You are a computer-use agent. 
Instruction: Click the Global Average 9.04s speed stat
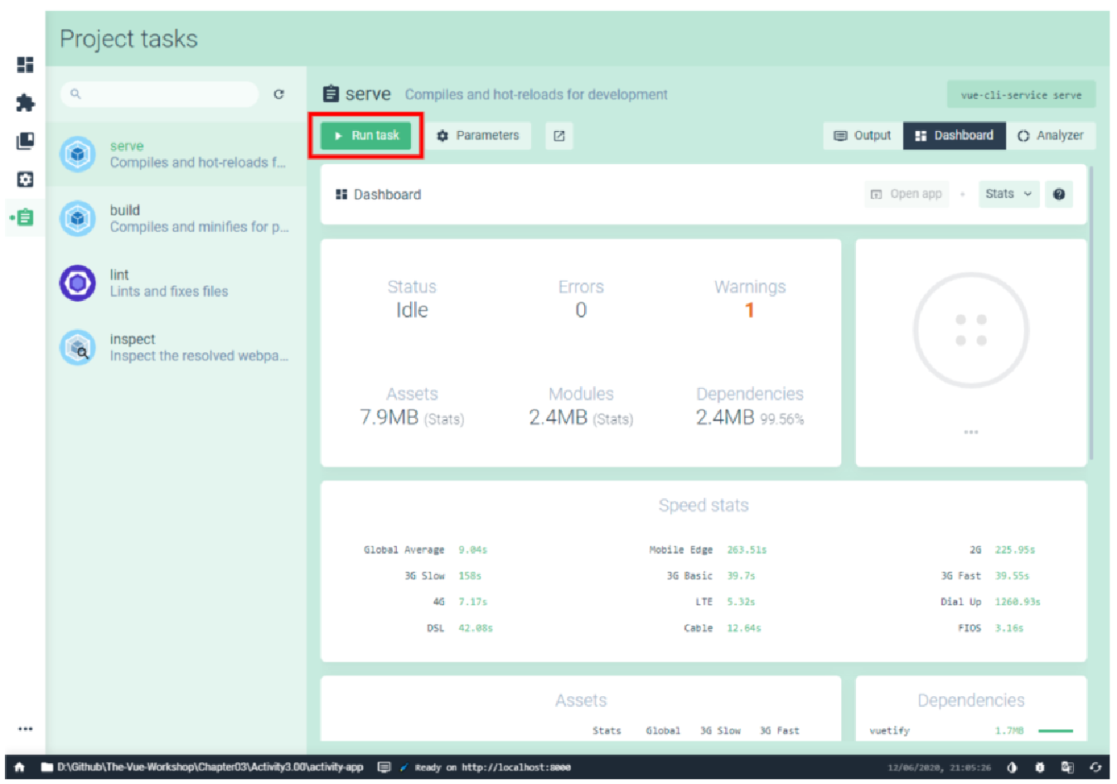coord(425,550)
